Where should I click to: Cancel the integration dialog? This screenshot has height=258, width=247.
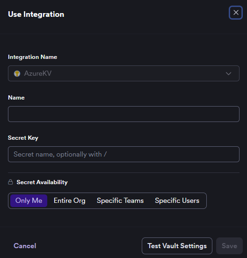(x=25, y=246)
